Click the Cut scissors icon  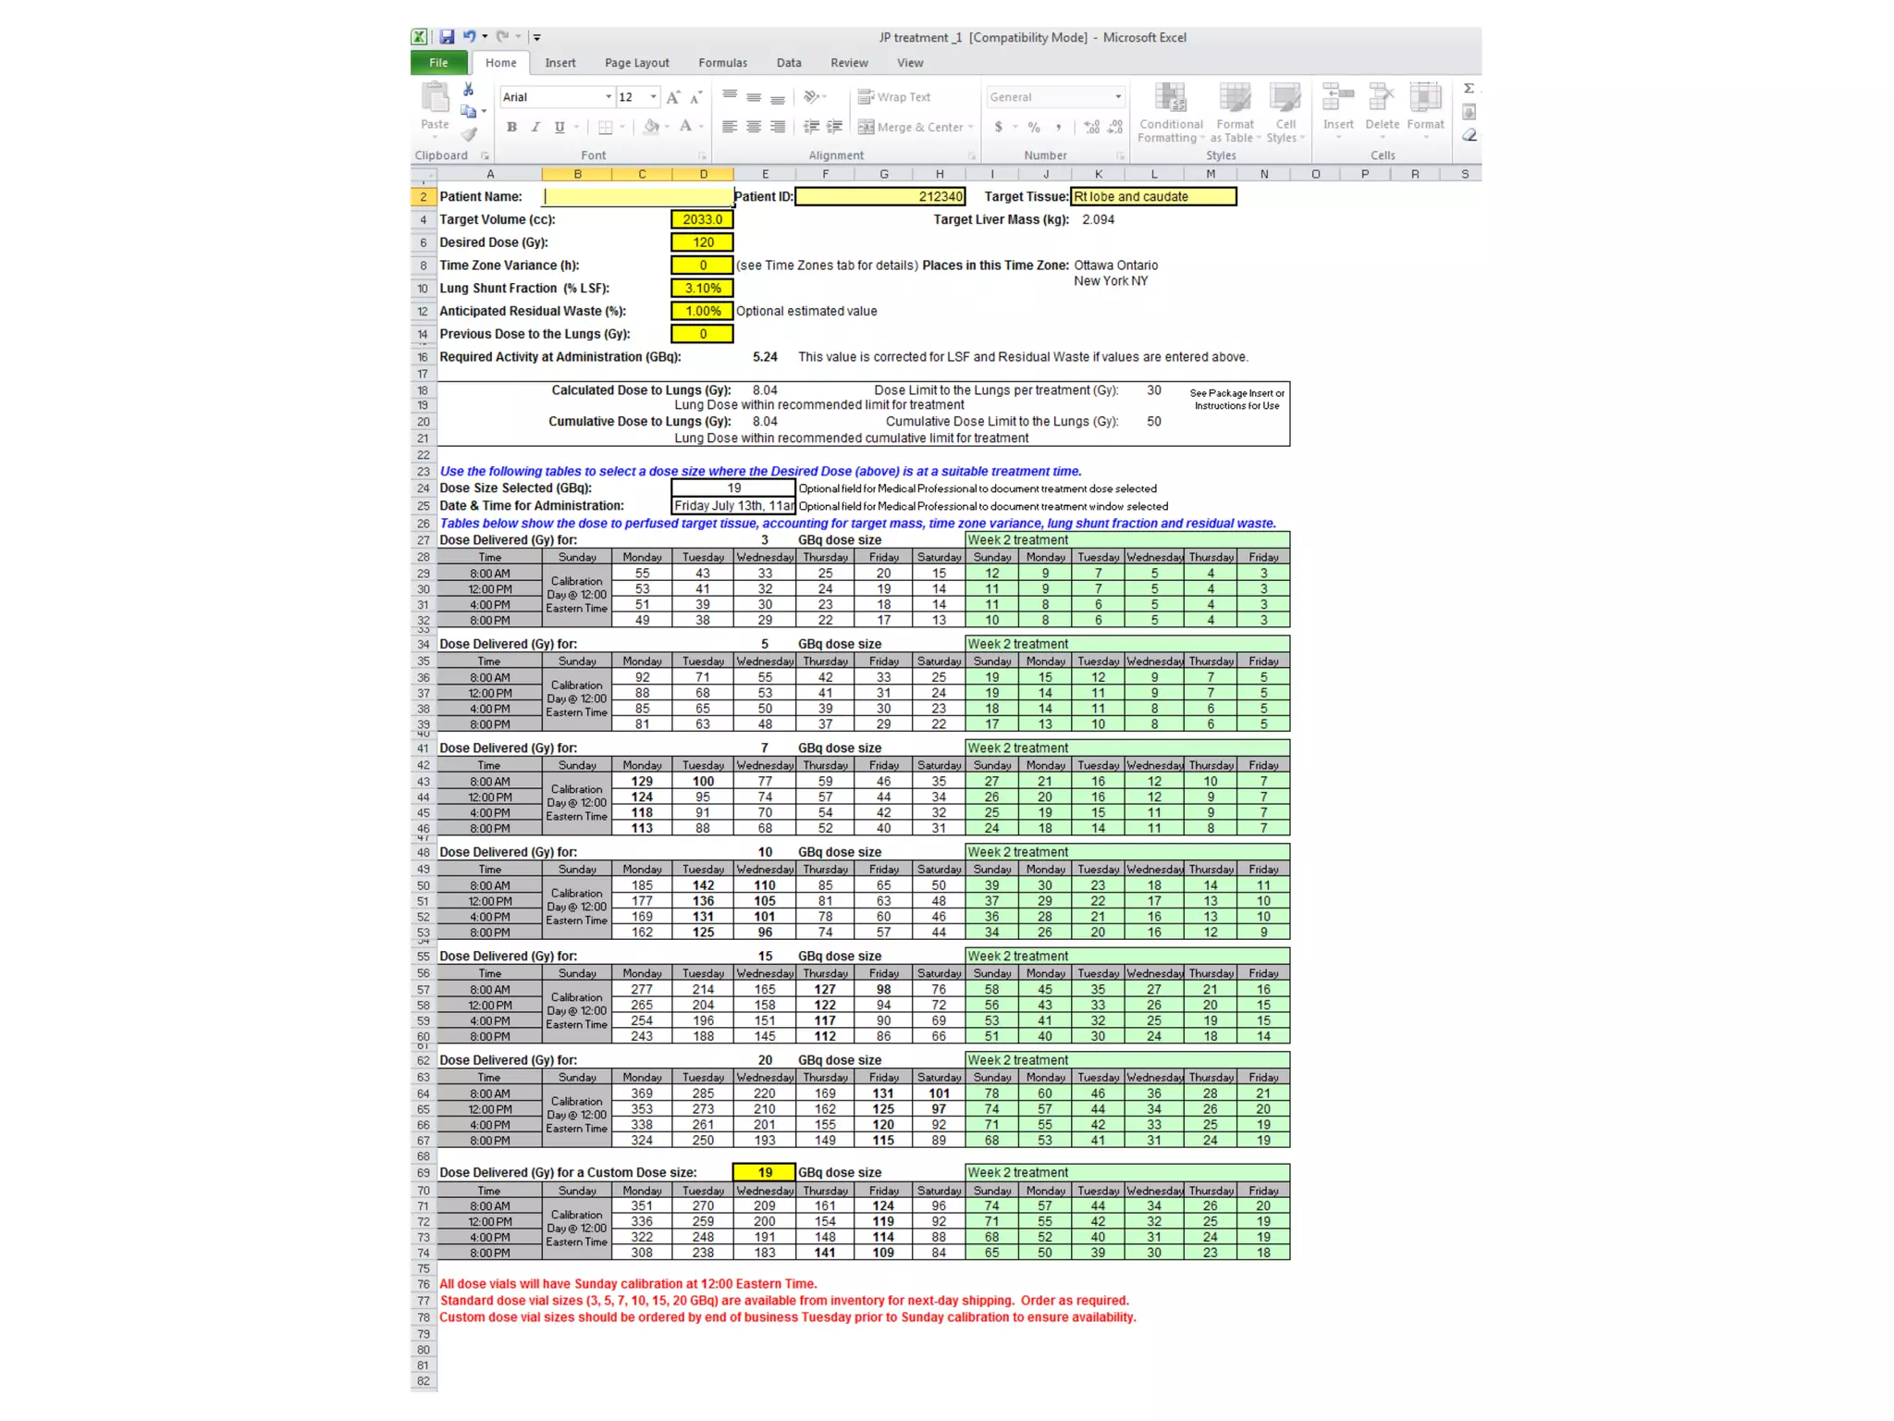tap(468, 90)
